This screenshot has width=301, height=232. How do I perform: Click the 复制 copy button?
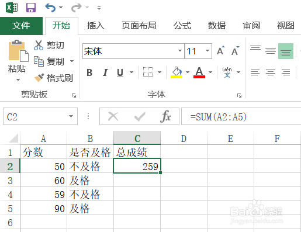click(49, 61)
